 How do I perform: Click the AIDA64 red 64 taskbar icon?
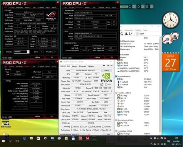point(87,138)
